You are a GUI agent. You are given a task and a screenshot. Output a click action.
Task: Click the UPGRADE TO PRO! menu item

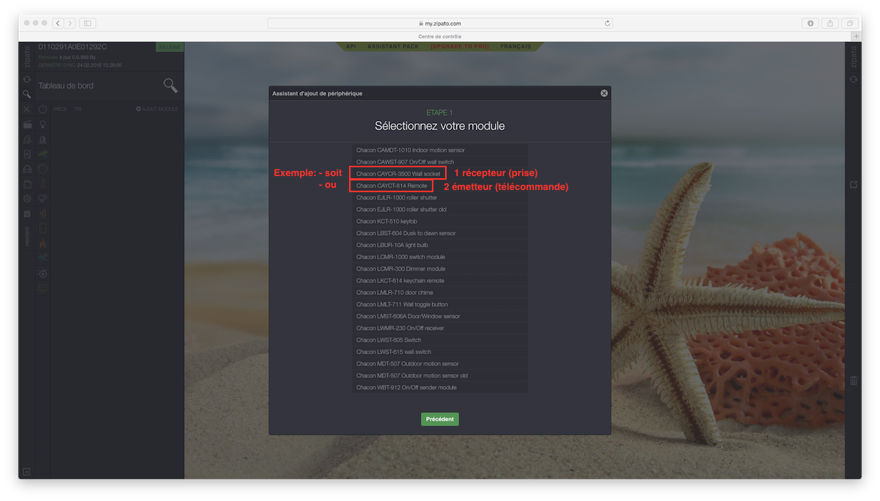click(x=459, y=46)
